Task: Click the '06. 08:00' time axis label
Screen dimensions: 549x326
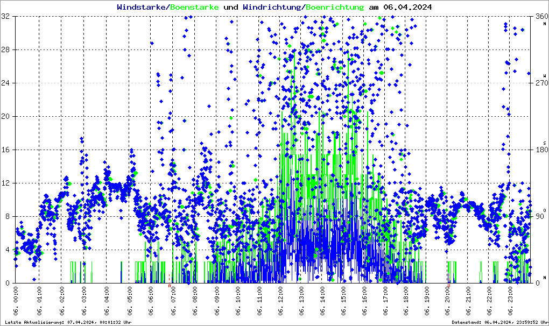Action: tap(195, 301)
